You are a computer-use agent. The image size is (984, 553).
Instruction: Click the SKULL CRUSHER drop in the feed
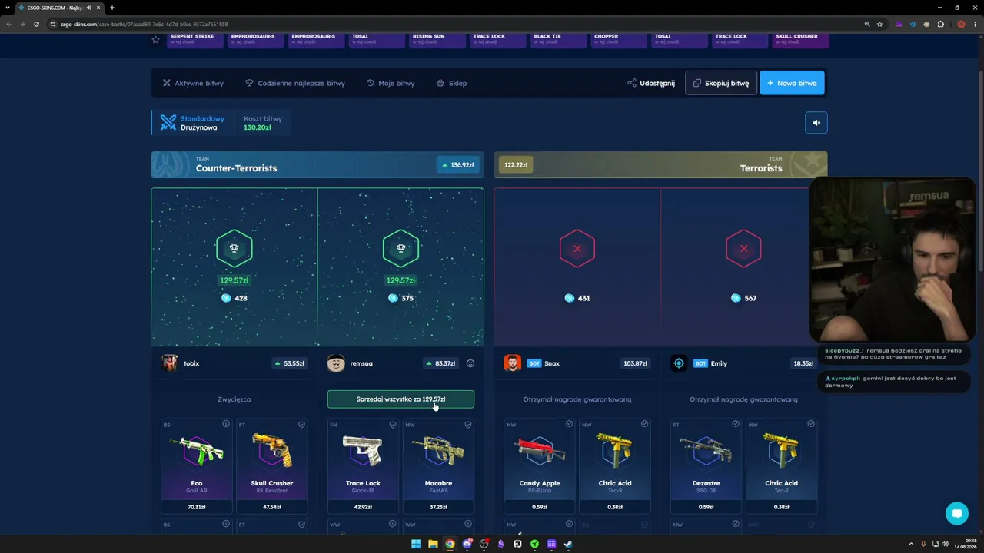(x=800, y=39)
